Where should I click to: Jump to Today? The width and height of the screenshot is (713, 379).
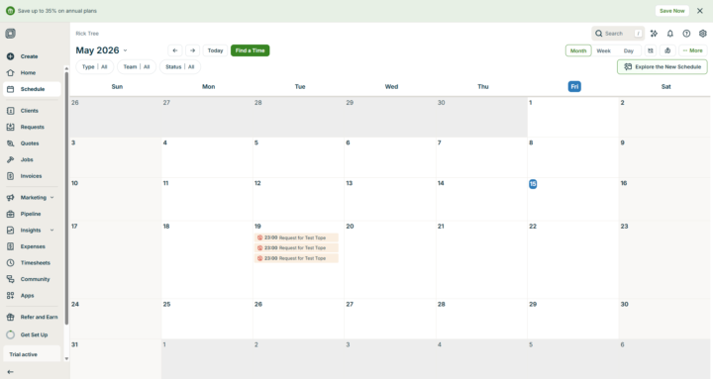coord(215,50)
